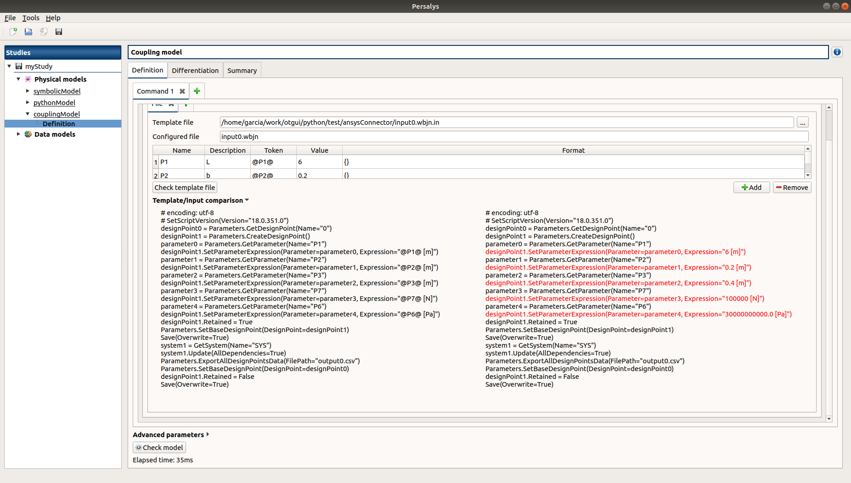Click the Format column header
This screenshot has height=483, width=851.
(573, 150)
